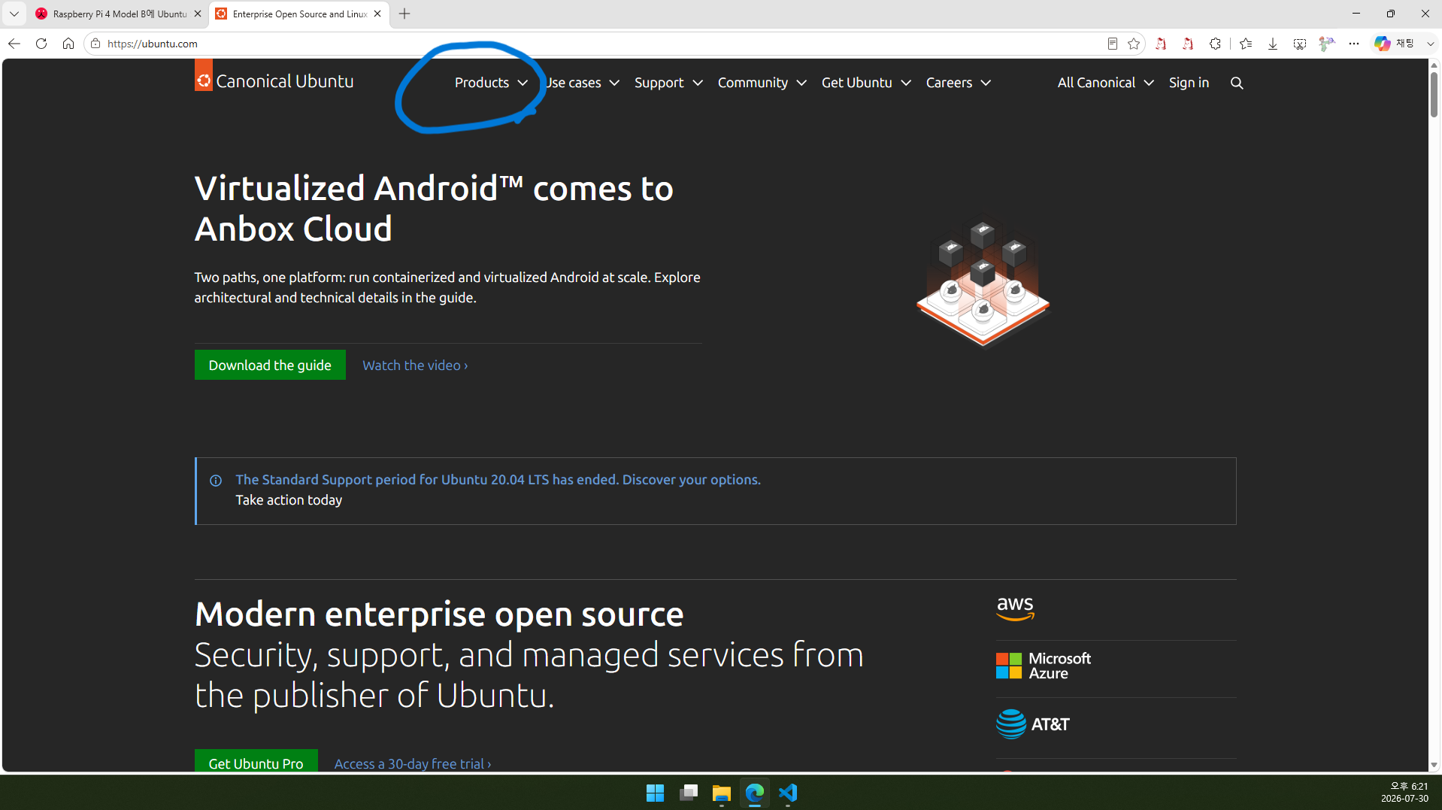Open the Settings and more ellipsis menu

coord(1354,44)
